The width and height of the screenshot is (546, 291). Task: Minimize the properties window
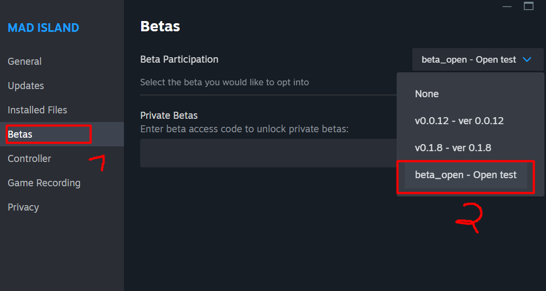pos(506,6)
